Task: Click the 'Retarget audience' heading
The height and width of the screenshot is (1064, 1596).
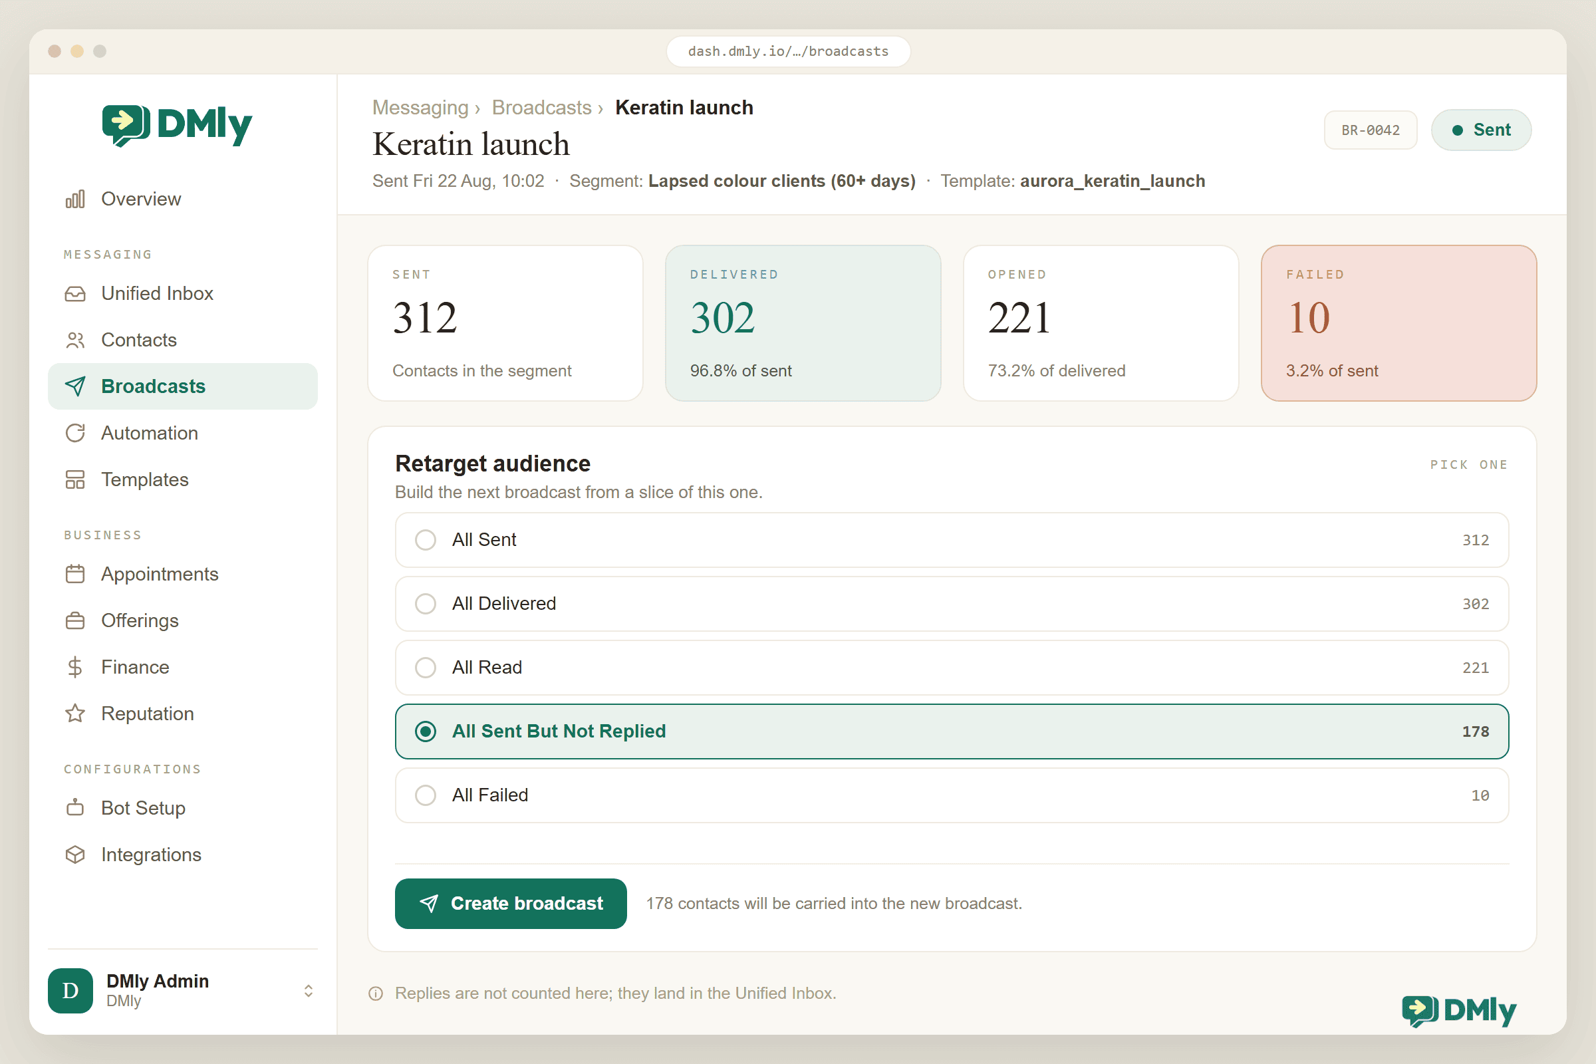Action: [493, 464]
